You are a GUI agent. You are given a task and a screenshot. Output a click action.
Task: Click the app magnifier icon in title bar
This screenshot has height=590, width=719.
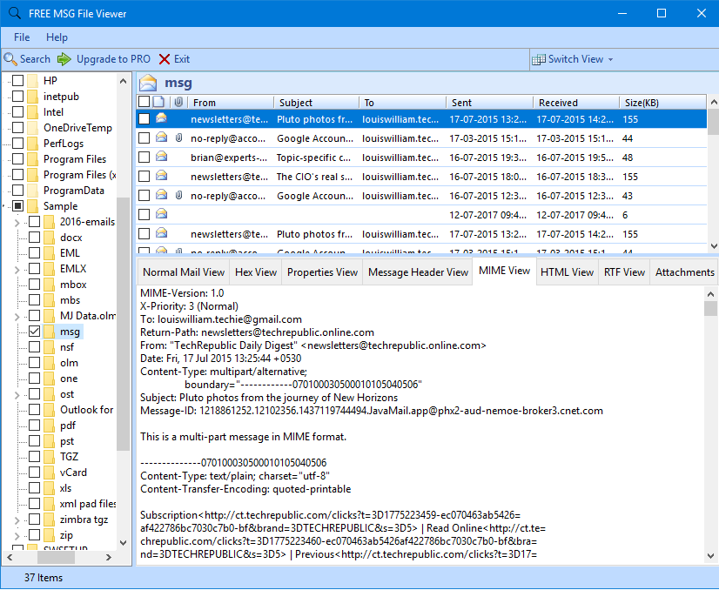15,13
